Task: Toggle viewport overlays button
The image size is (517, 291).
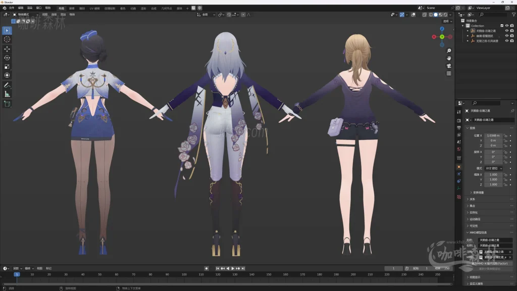Action: click(x=413, y=15)
